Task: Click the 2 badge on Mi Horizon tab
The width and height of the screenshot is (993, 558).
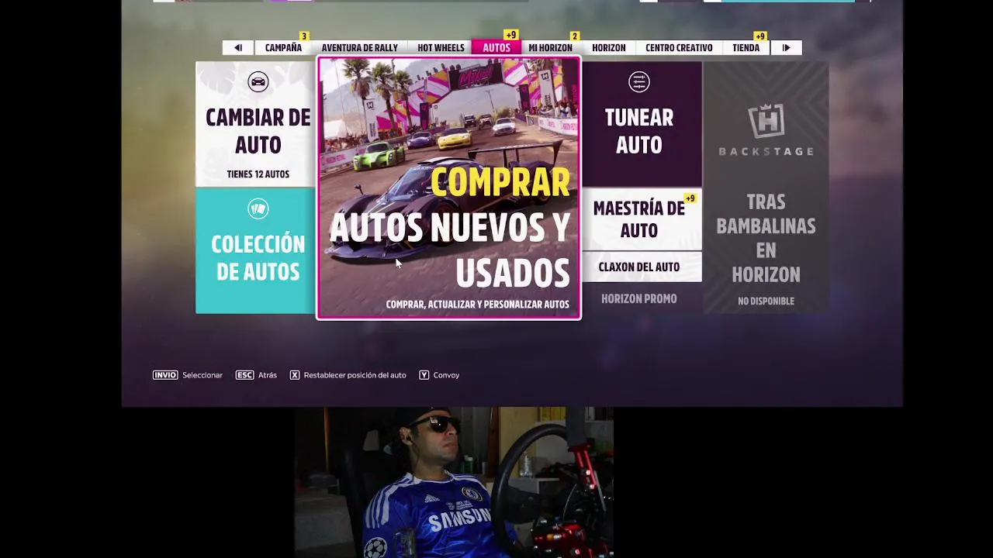Action: coord(574,36)
